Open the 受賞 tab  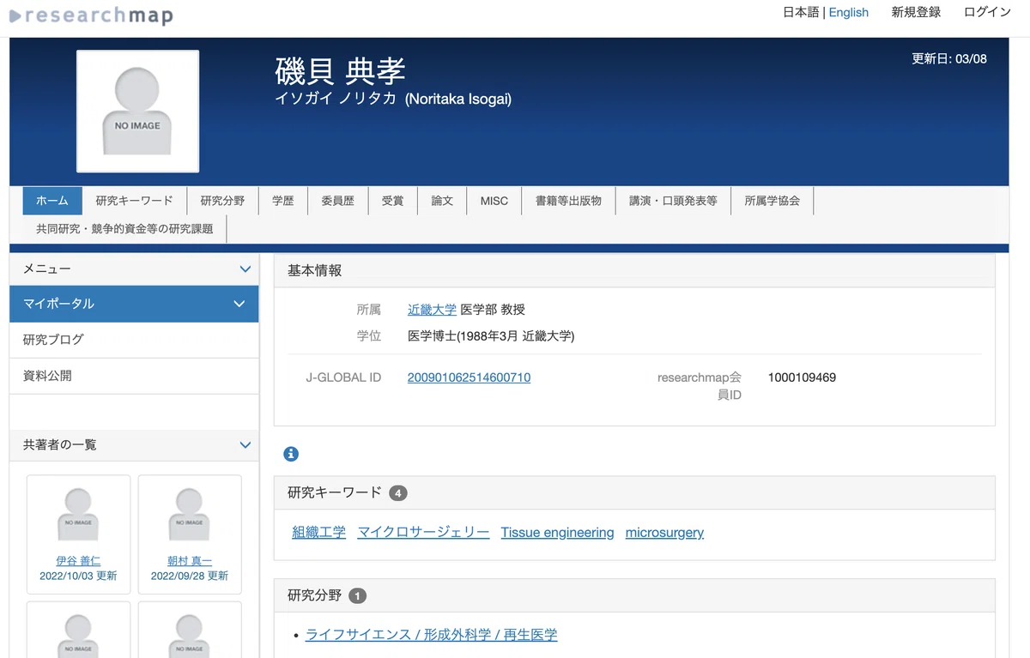click(393, 201)
